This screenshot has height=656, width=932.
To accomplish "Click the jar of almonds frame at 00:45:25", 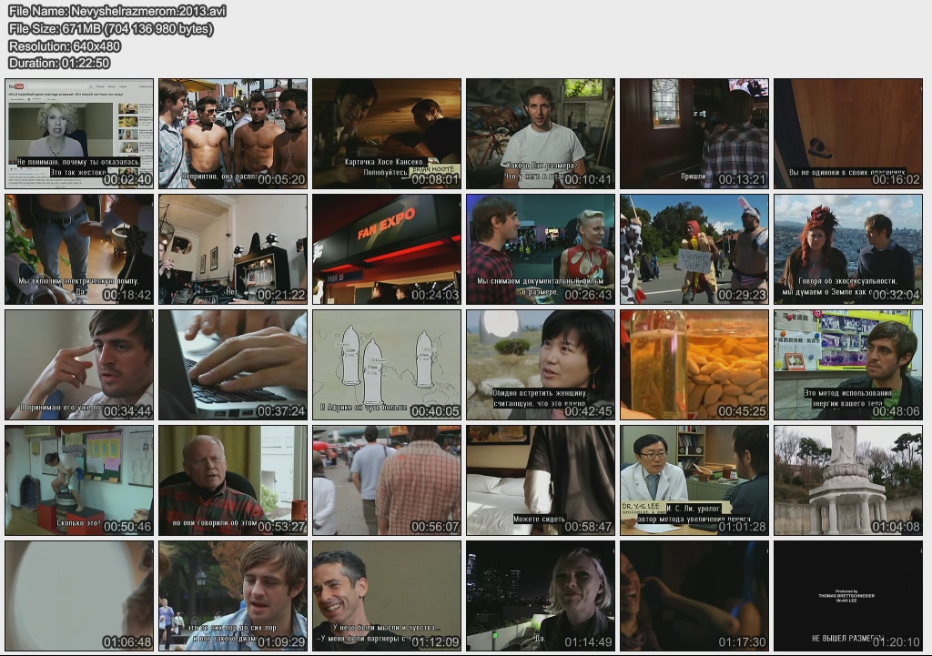I will (694, 365).
